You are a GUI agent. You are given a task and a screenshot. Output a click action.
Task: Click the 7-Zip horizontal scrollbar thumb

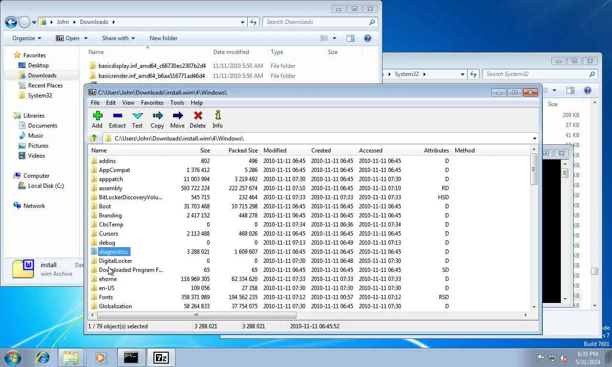click(197, 315)
